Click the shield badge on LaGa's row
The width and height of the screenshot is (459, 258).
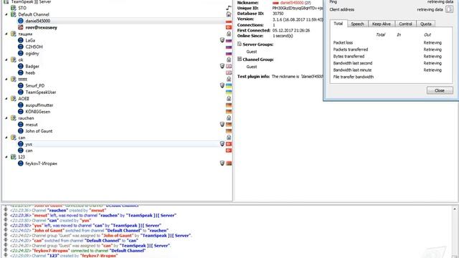tap(222, 40)
